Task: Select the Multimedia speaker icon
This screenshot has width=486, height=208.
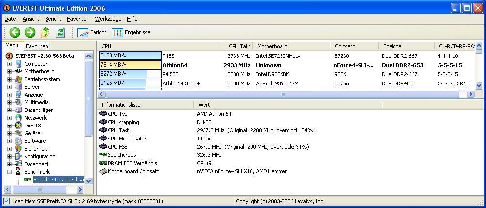Action: click(18, 102)
